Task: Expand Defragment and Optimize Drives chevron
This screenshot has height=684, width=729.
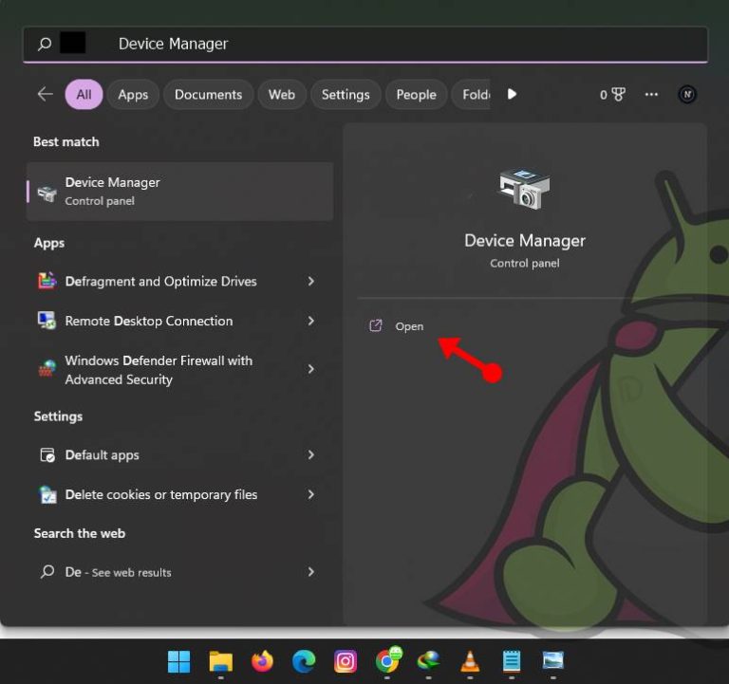Action: (310, 281)
